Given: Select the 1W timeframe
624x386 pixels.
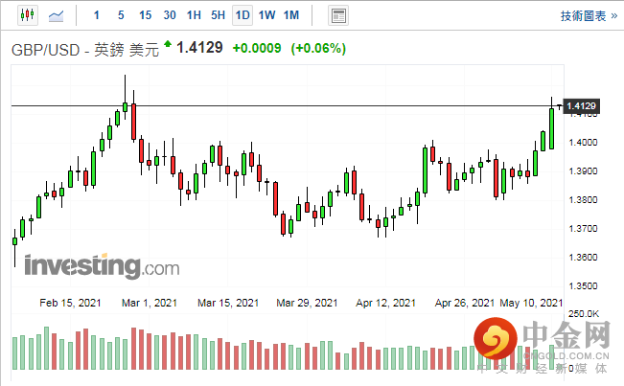Looking at the screenshot, I should click(x=266, y=15).
